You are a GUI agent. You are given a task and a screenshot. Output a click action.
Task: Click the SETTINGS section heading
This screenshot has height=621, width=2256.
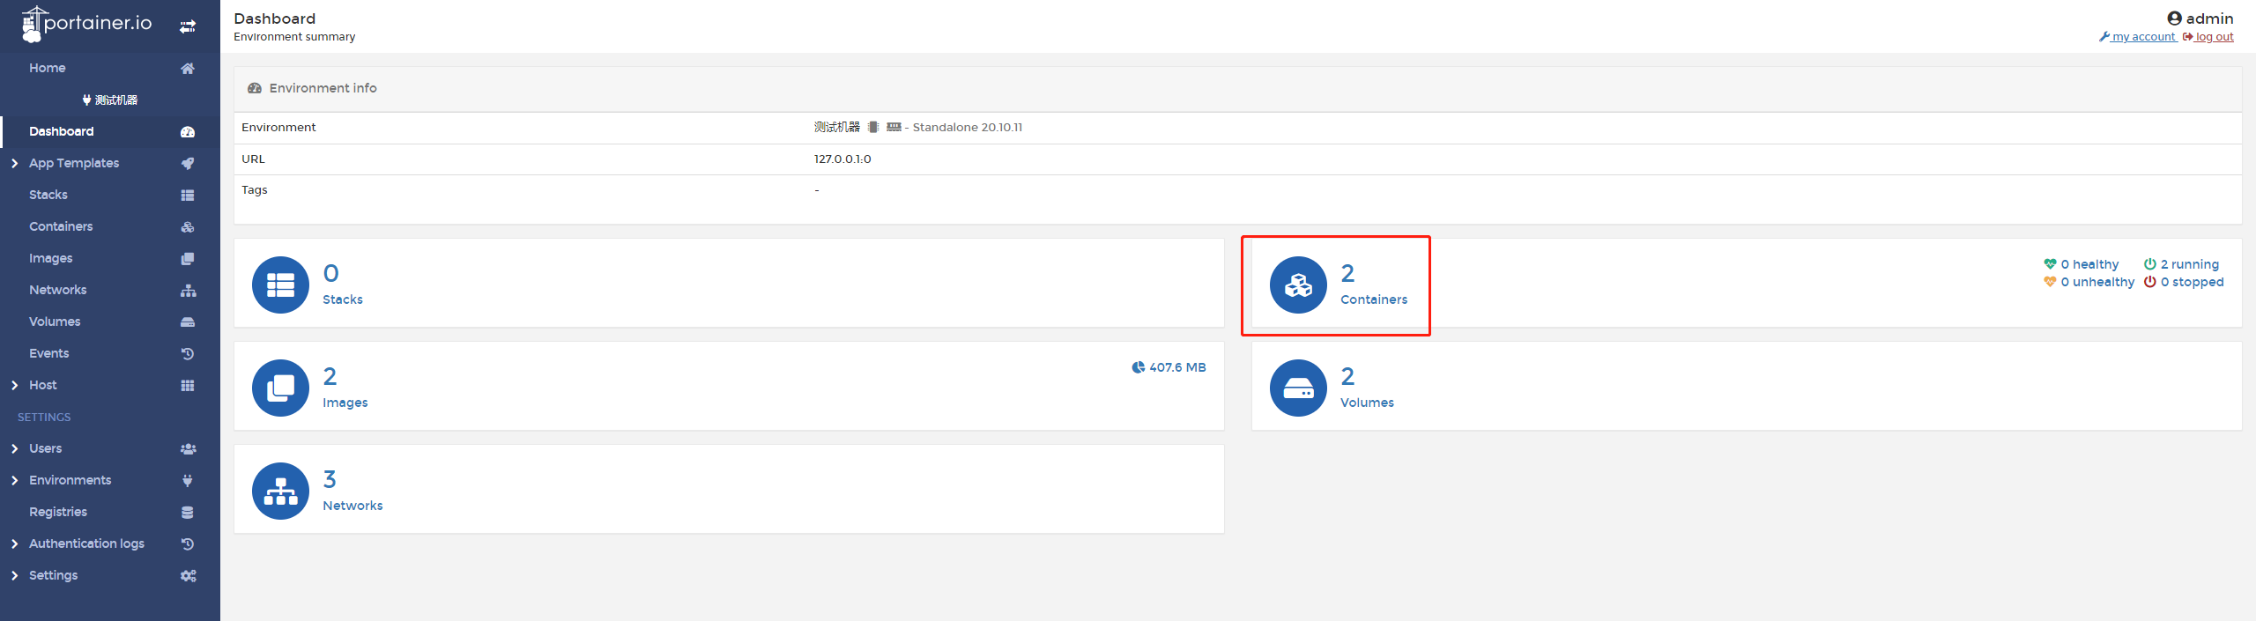pyautogui.click(x=44, y=417)
